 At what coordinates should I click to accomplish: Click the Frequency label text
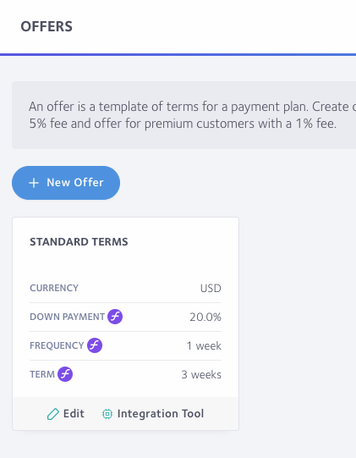(x=57, y=345)
